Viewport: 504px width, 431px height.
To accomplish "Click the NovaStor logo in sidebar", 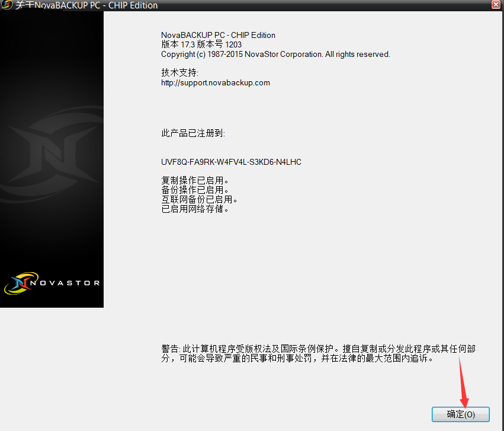I will click(52, 283).
